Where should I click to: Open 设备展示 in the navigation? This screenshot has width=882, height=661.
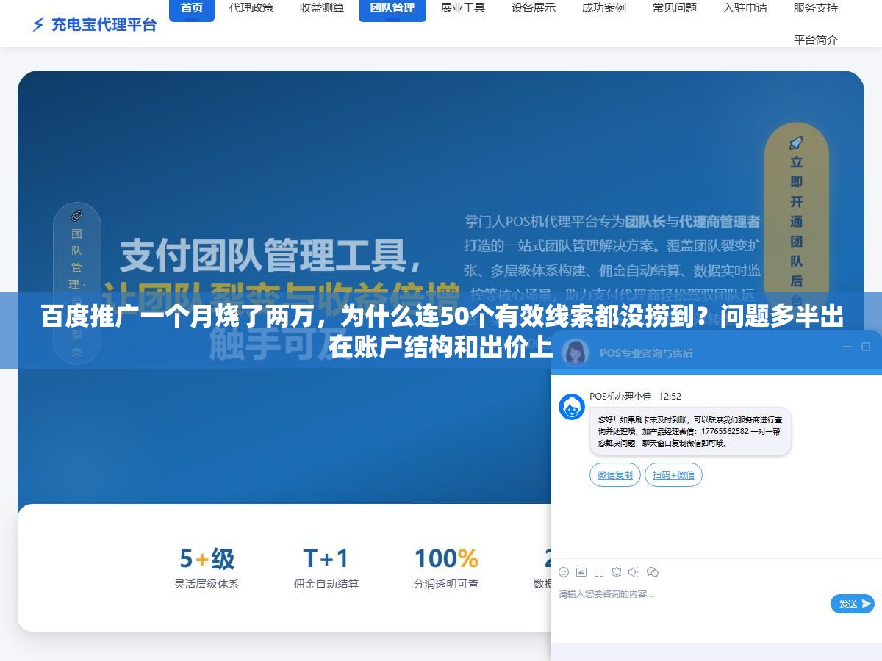[534, 8]
